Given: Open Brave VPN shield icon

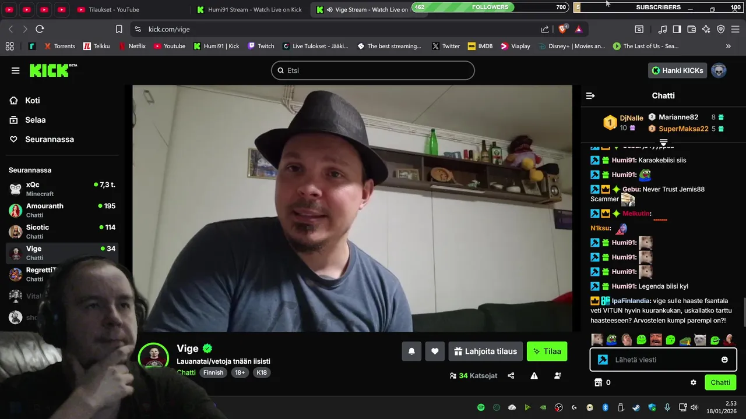Looking at the screenshot, I should point(721,29).
